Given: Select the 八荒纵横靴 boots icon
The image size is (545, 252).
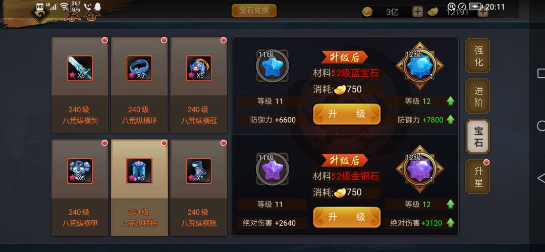Looking at the screenshot, I should click(x=199, y=171).
